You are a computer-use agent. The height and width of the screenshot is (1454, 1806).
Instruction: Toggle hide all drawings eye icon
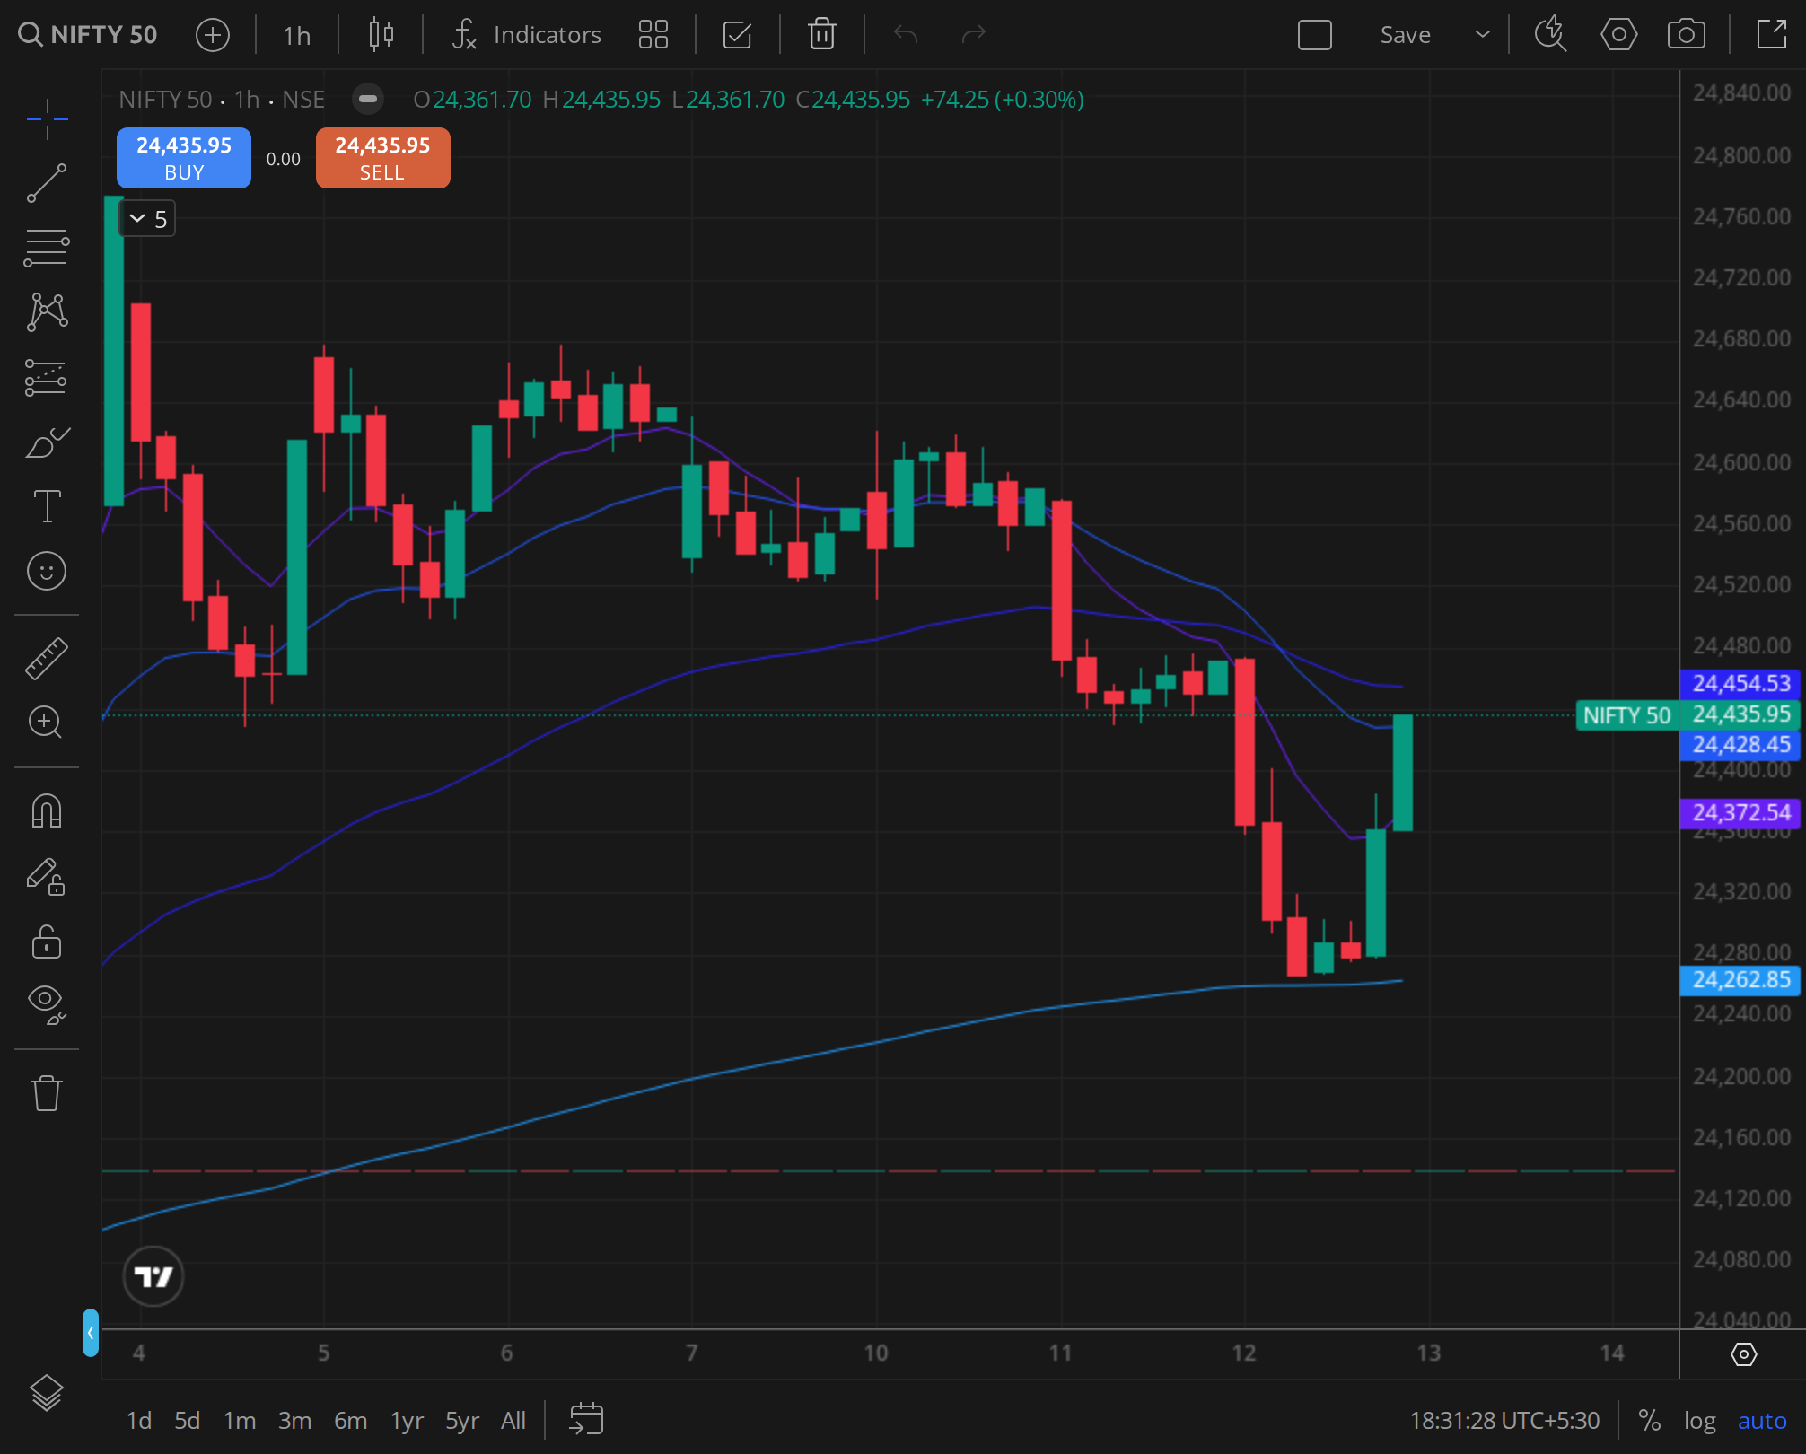(x=47, y=1004)
